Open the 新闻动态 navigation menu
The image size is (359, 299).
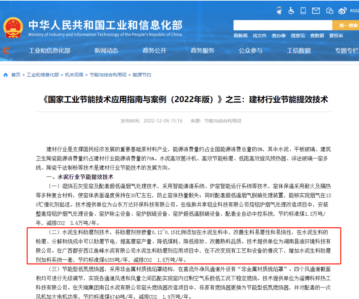click(106, 50)
